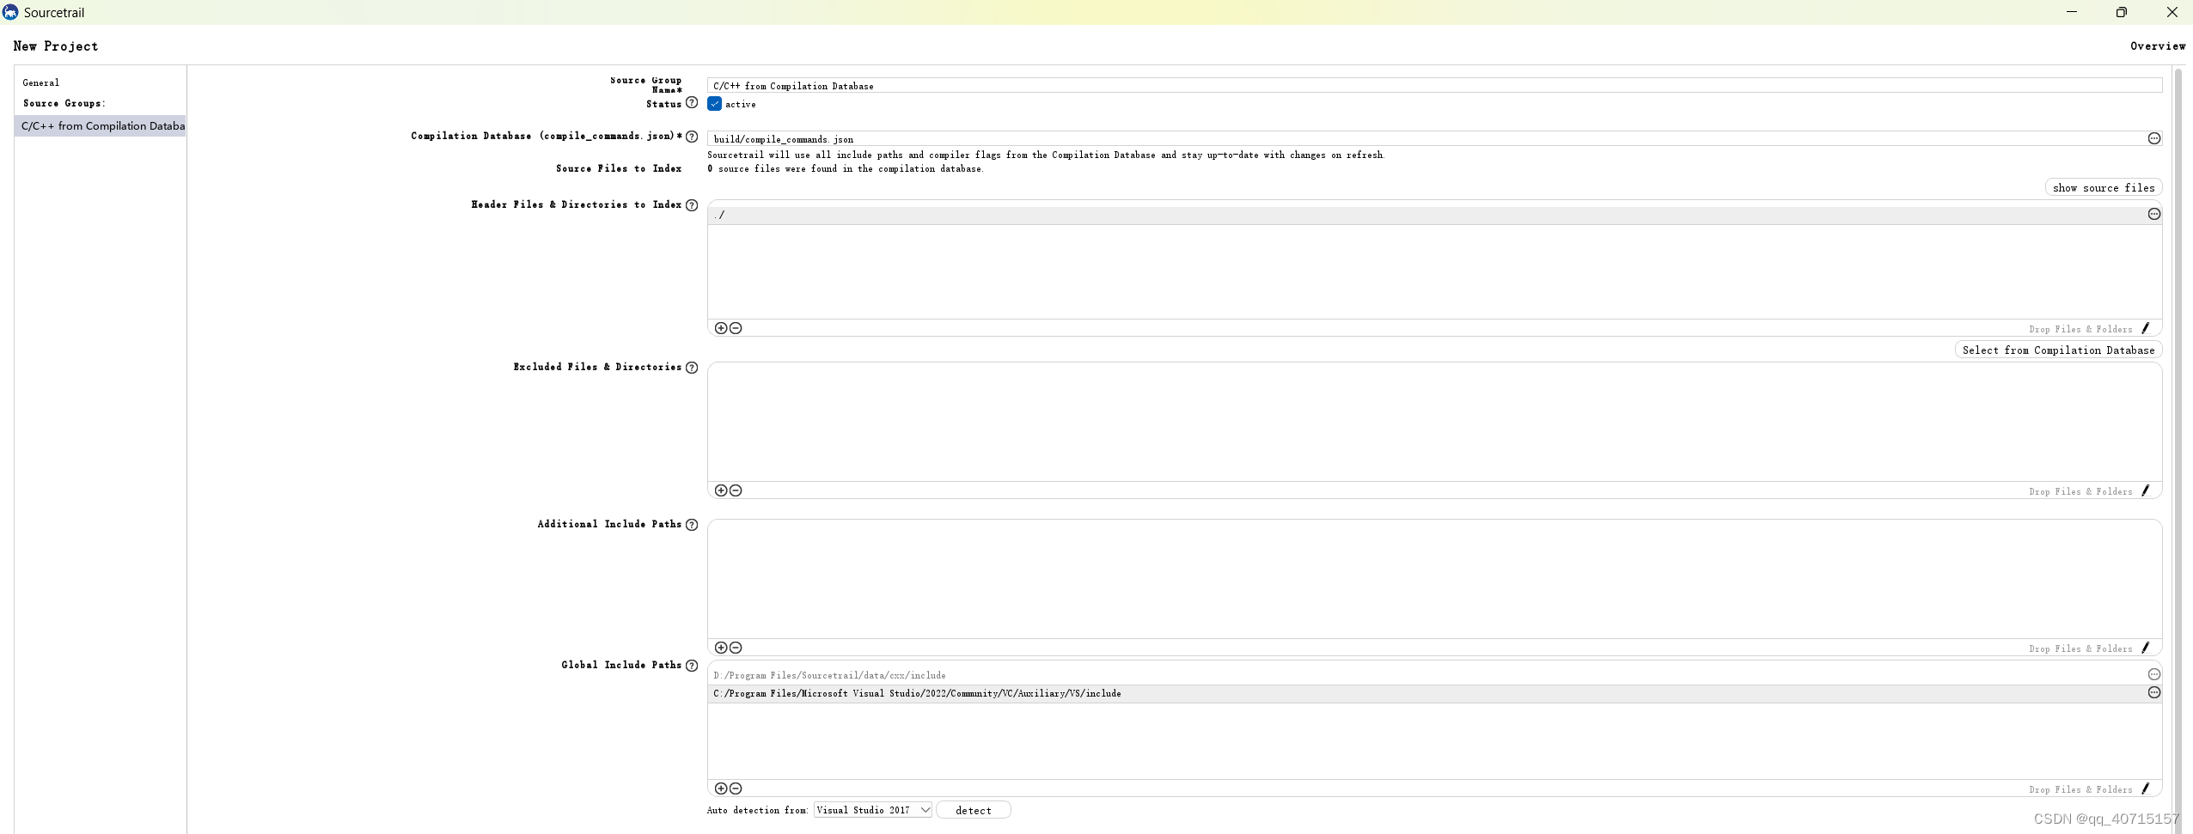Edit Additional Include Paths as plain text
This screenshot has height=834, width=2193.
pos(2146,648)
